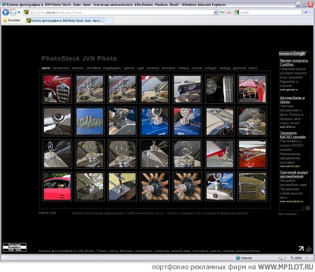
Task: Open the orange car hood ornament thumbnail
Action: click(x=252, y=154)
